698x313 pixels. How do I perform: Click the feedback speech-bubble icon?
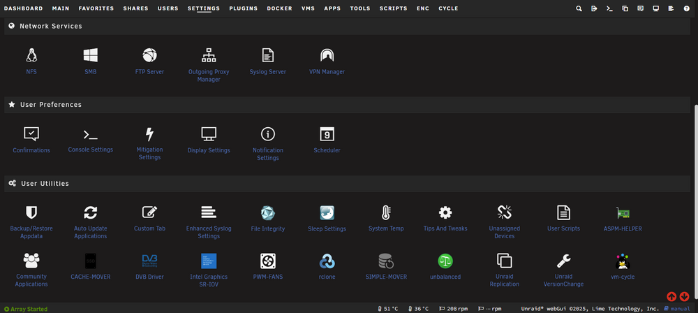640,8
